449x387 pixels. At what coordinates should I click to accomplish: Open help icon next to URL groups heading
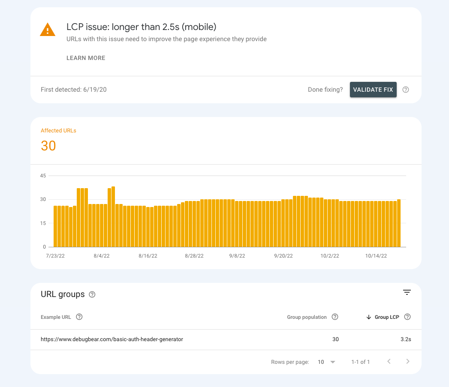(92, 294)
